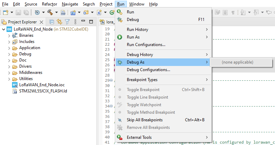Click the pilcrow show whitespace icon
275x145 pixels.
[233, 12]
